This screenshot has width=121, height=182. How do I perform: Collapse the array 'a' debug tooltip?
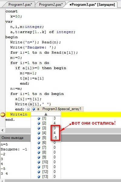pyautogui.click(x=28, y=109)
